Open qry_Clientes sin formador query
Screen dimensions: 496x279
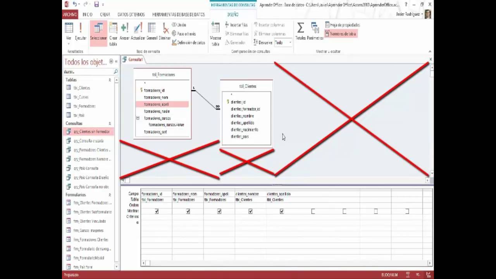pos(90,132)
